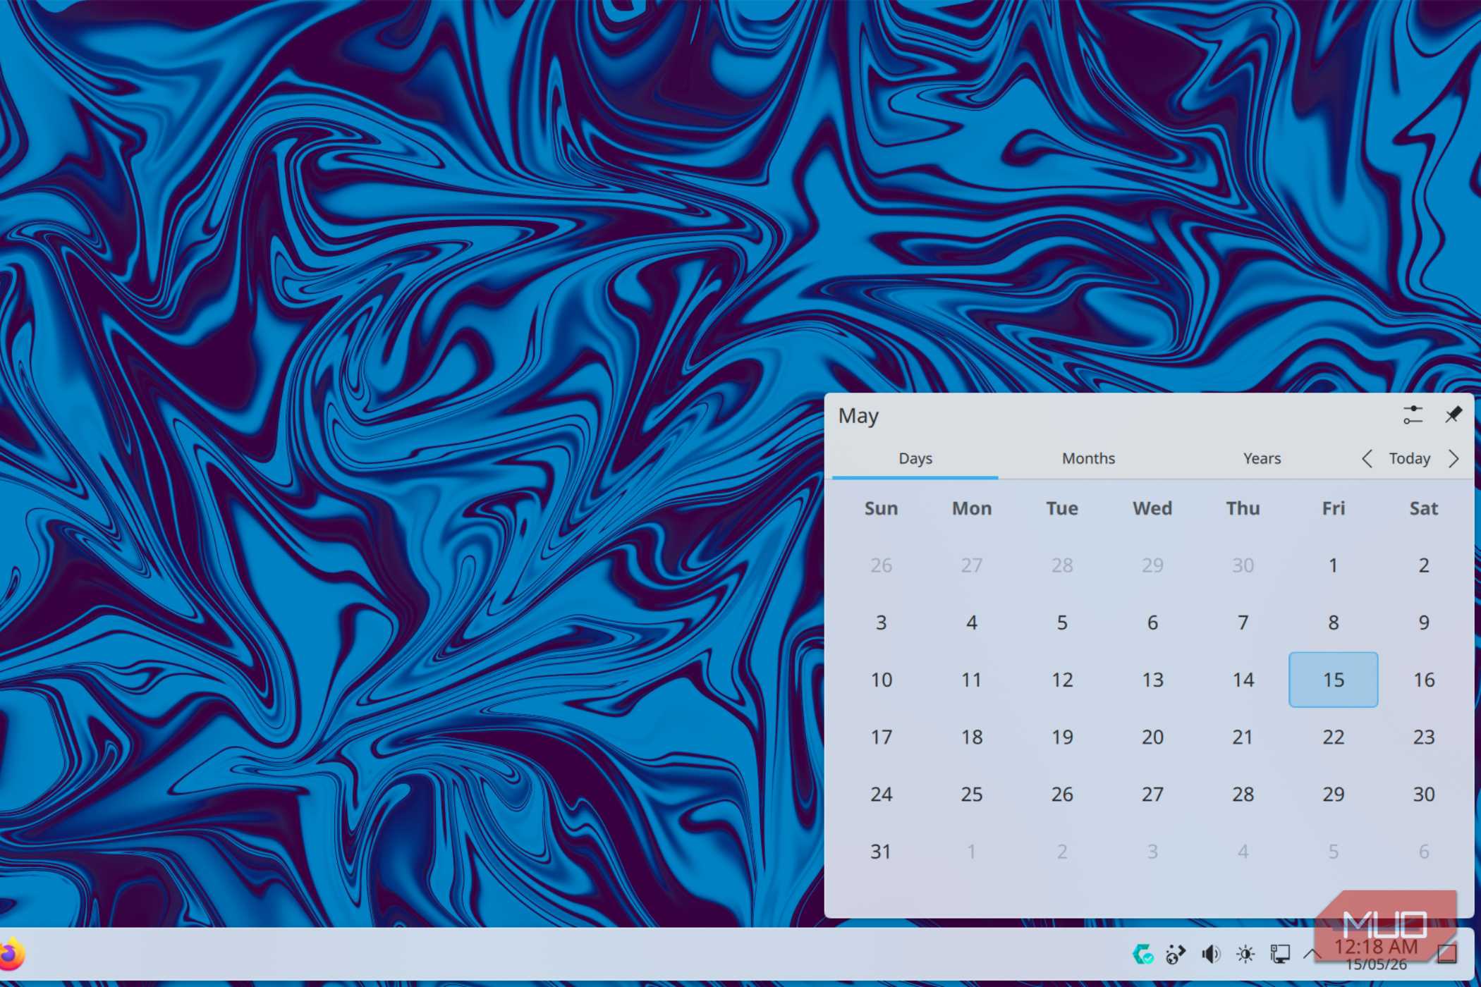Select greyed June 1 in last row
Viewport: 1481px width, 987px height.
pos(971,852)
